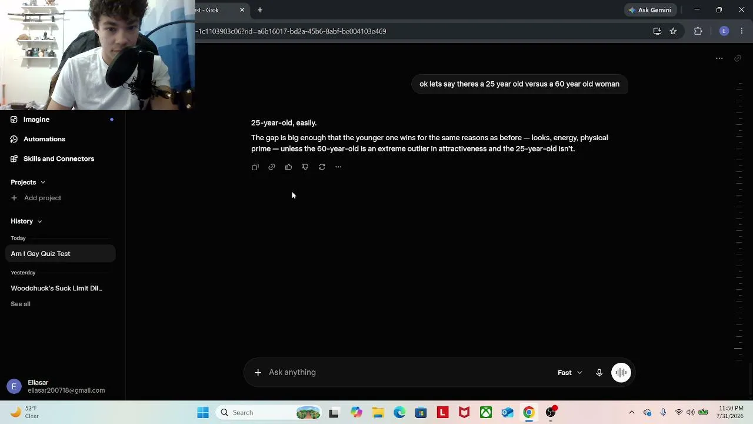753x424 pixels.
Task: Click the Ask Gemini button
Action: 649,10
